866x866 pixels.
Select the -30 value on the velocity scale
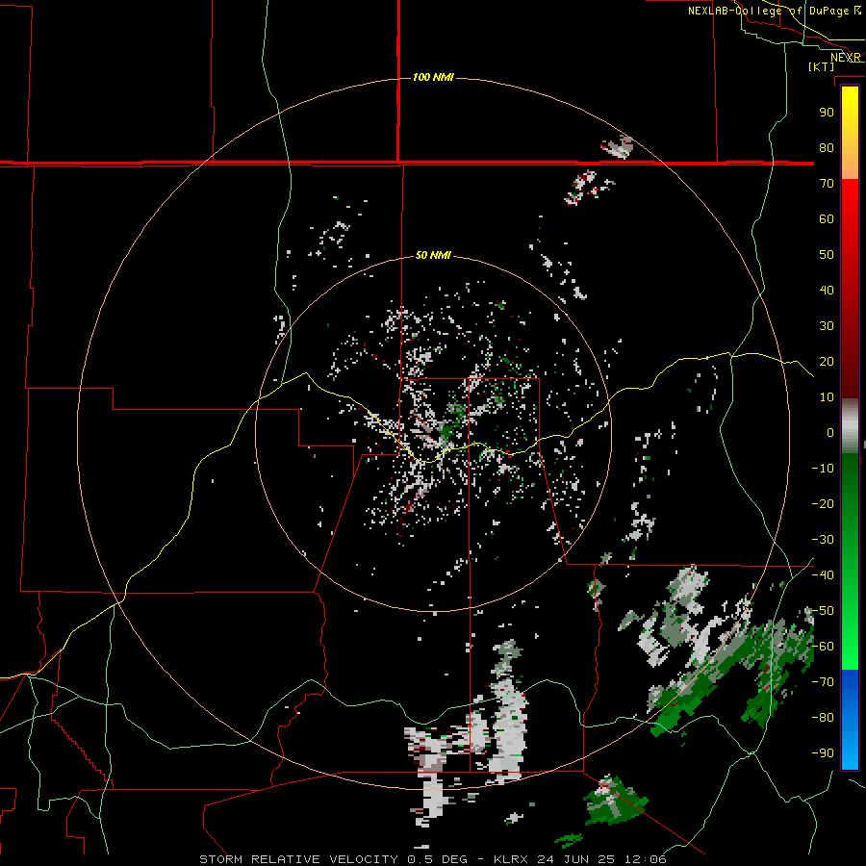(823, 540)
